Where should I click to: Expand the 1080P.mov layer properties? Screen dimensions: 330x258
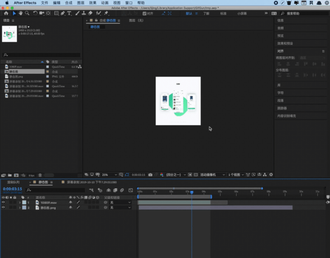click(20, 202)
